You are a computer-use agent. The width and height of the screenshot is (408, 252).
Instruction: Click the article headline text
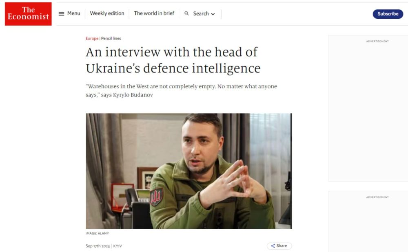[x=173, y=60]
